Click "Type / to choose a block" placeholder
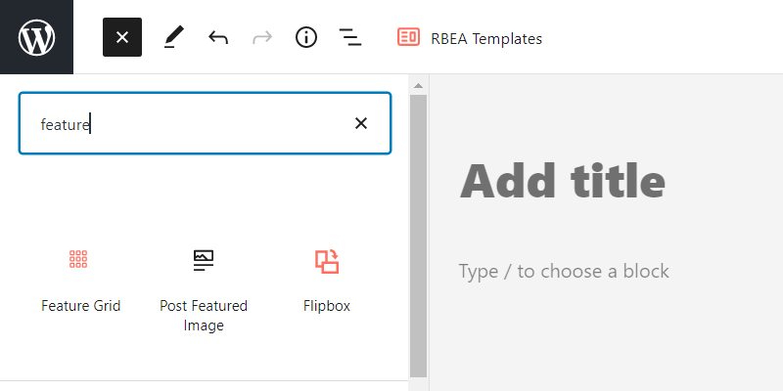The width and height of the screenshot is (783, 391). (x=564, y=271)
